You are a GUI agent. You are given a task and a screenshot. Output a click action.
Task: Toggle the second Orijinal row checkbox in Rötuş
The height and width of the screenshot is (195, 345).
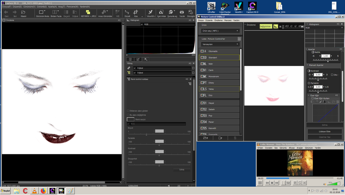(x=193, y=73)
